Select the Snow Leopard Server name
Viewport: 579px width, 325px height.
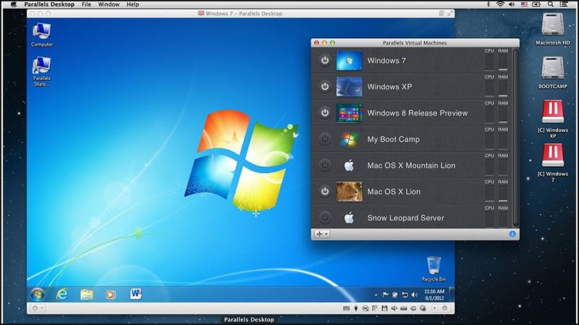click(405, 218)
